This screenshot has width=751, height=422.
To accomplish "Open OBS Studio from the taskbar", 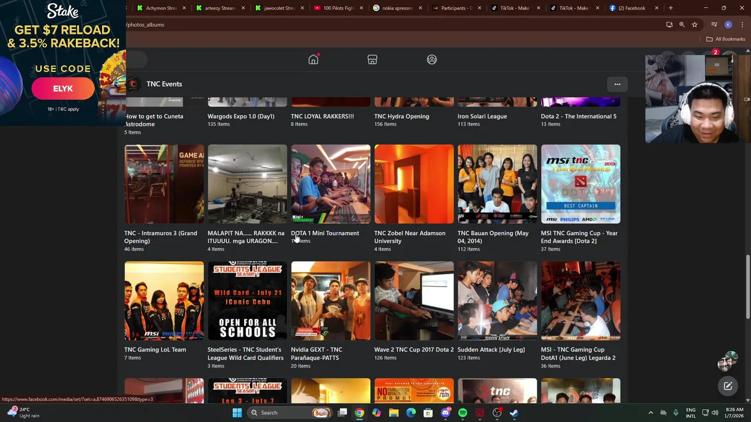I will pos(497,413).
